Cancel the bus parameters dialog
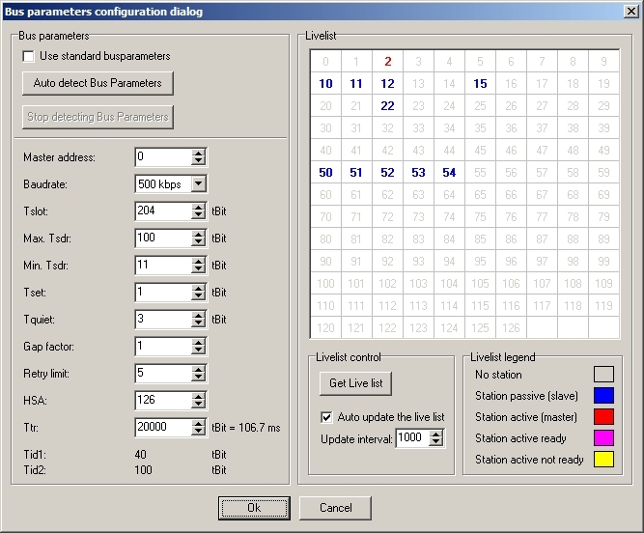 click(x=335, y=508)
